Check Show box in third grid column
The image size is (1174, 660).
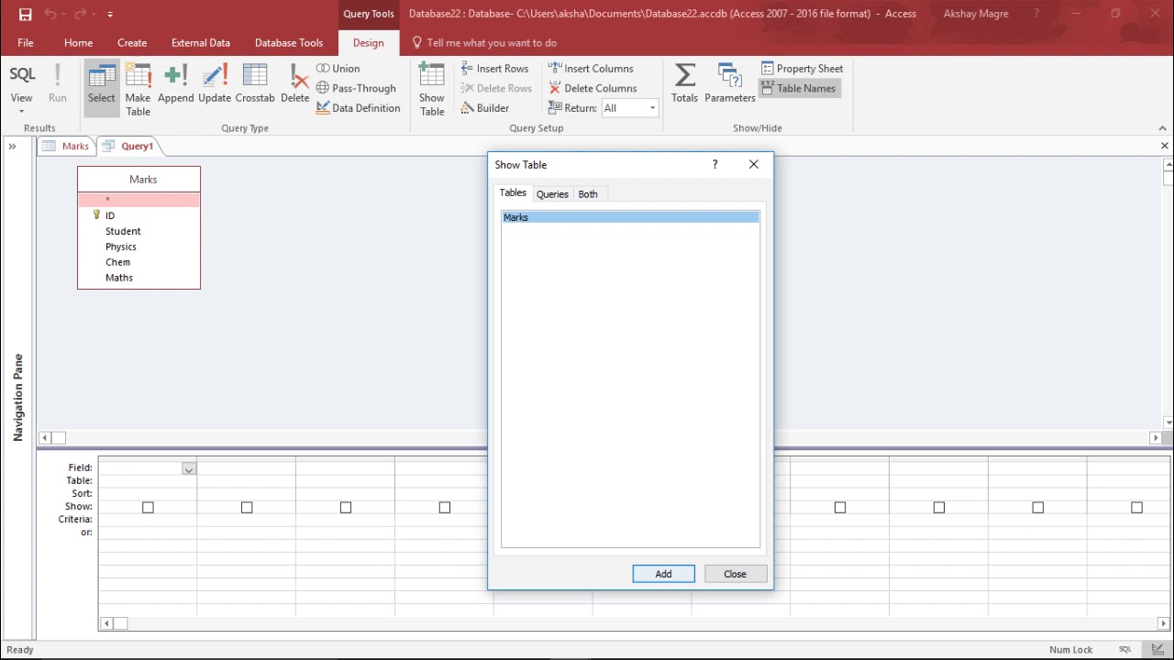click(346, 507)
